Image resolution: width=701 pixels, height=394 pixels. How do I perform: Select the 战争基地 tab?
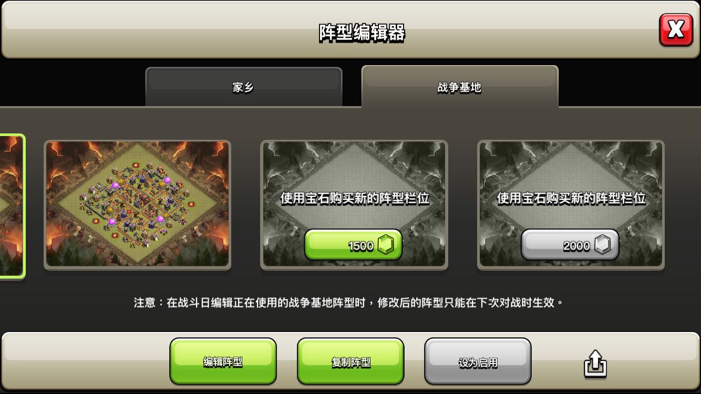460,87
